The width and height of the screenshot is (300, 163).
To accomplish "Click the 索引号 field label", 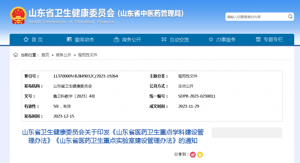I will coord(32,76).
